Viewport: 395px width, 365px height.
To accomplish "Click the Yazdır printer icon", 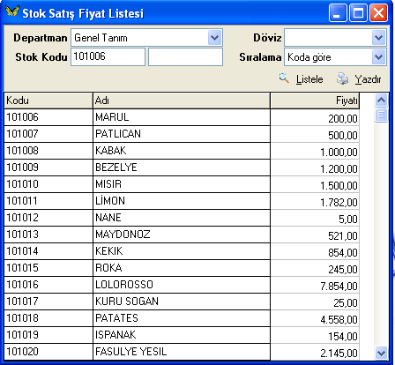I will [x=342, y=78].
